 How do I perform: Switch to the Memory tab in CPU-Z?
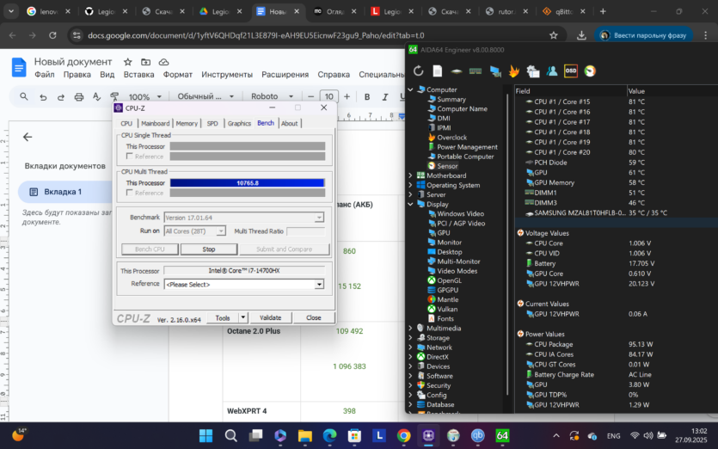click(x=187, y=123)
